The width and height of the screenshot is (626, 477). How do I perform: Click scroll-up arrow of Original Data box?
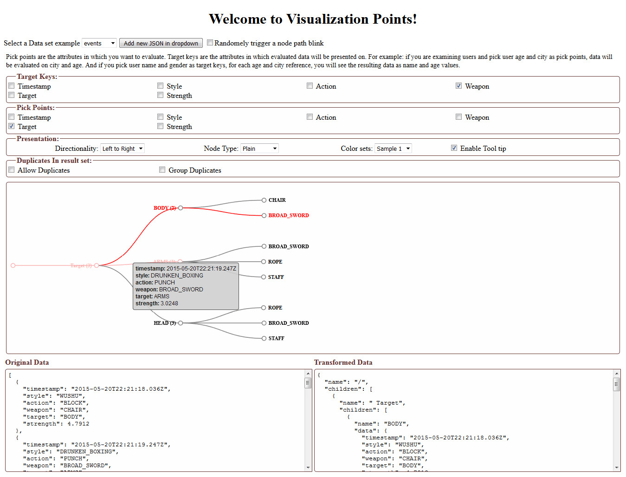click(308, 374)
